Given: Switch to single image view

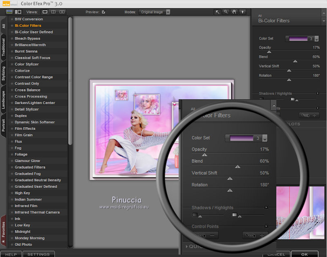Looking at the screenshot, I should 45,12.
